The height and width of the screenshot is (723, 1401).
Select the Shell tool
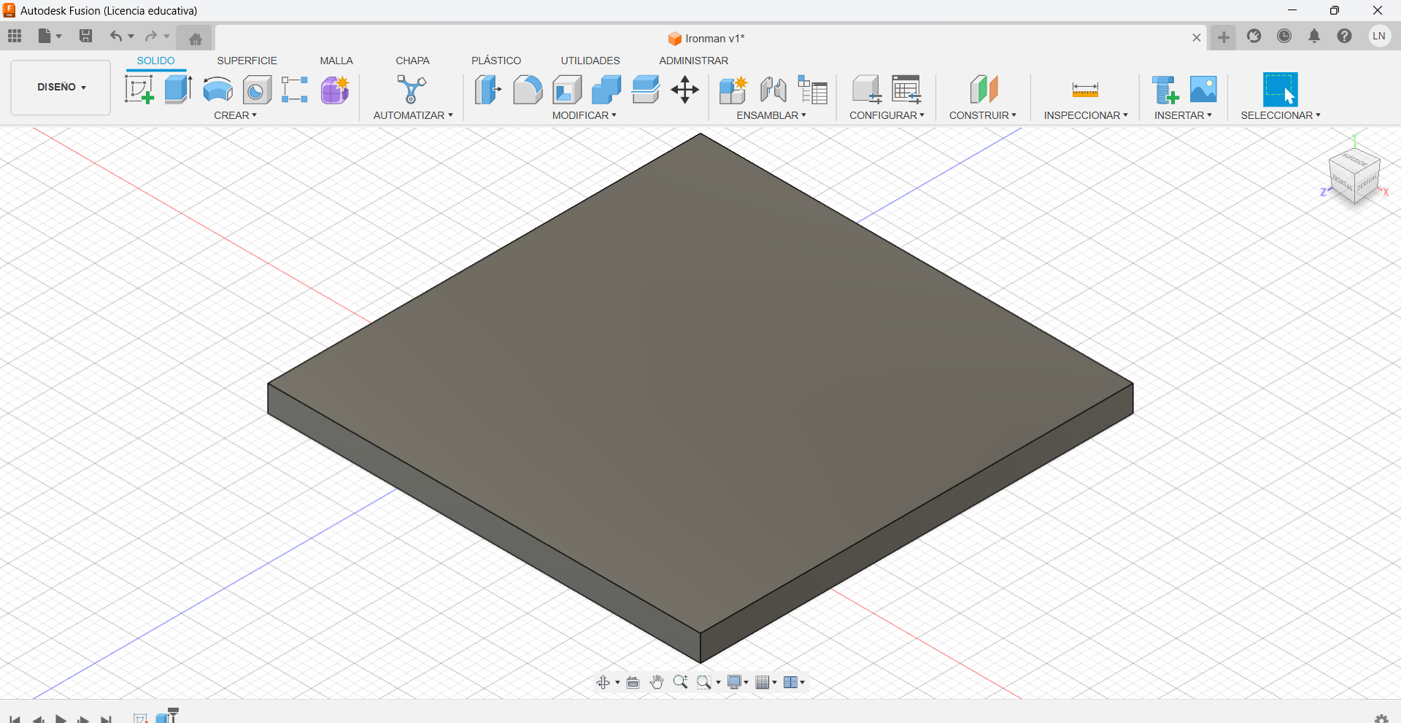(567, 90)
